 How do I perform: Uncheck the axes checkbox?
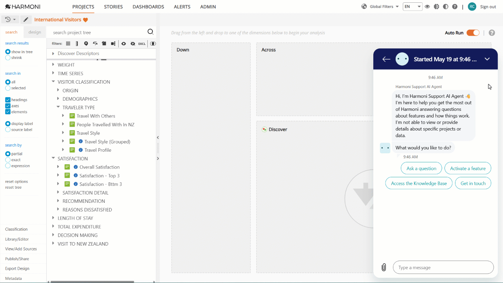click(8, 106)
